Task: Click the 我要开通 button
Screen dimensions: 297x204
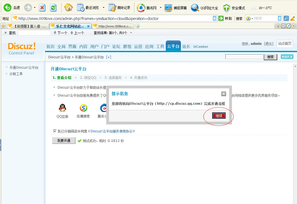Action: pos(64,141)
